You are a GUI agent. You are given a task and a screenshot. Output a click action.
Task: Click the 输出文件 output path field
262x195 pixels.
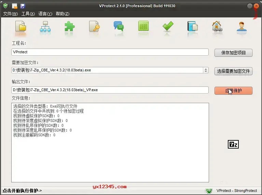[110, 90]
